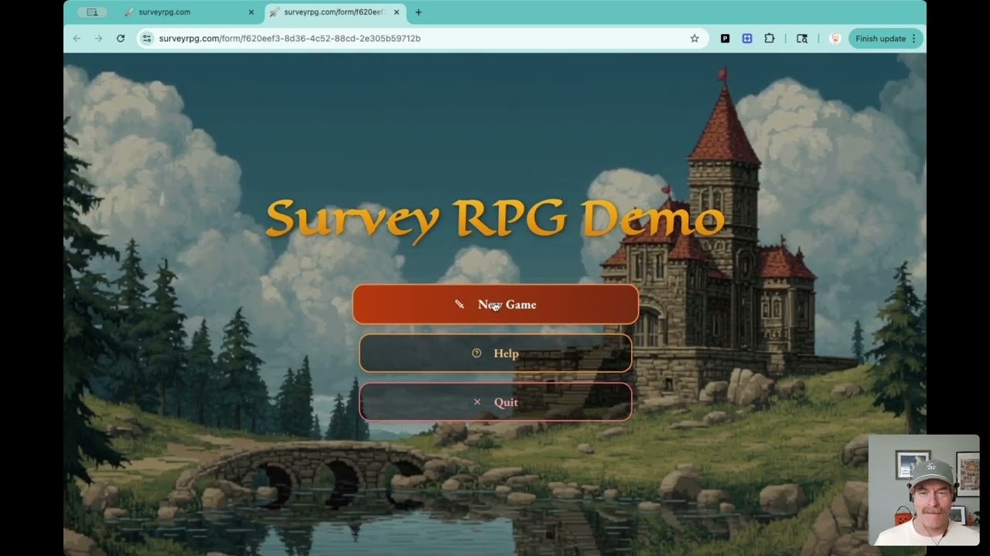Open a new browser tab
The height and width of the screenshot is (556, 990).
418,12
